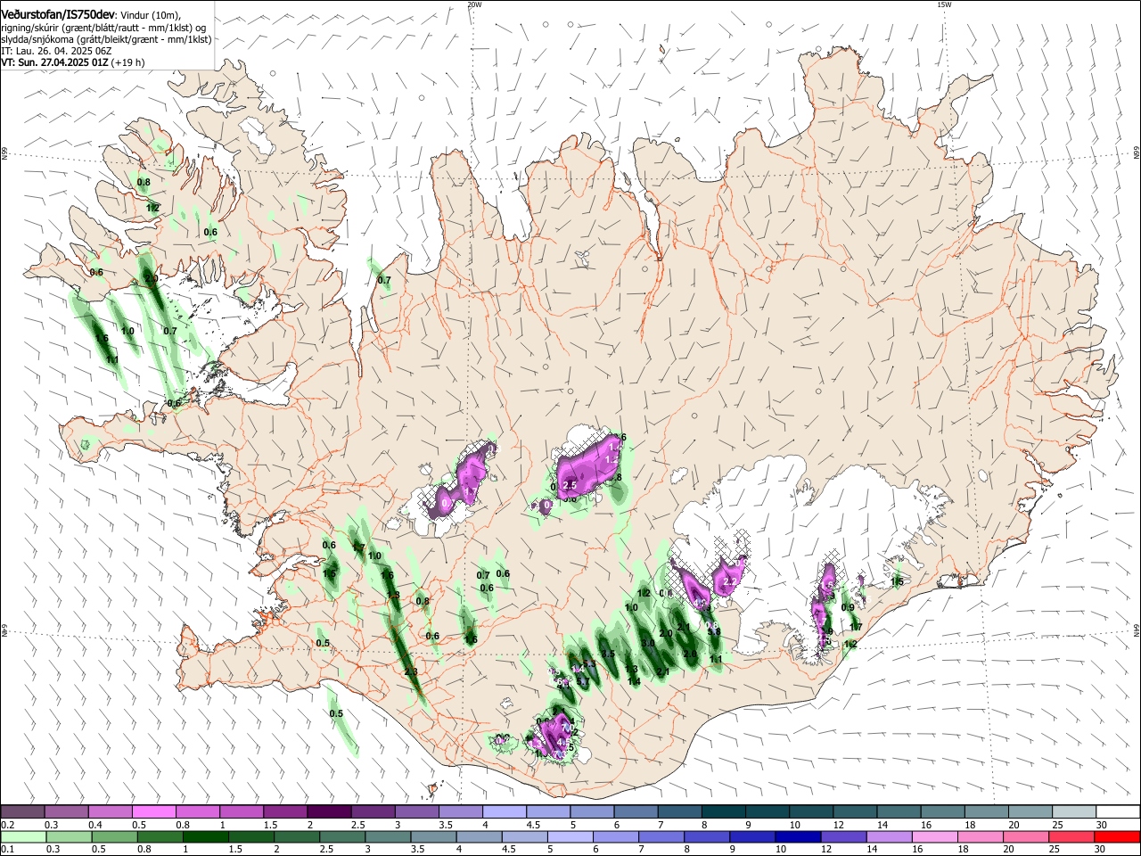The image size is (1141, 856).
Task: Click the 'slydda/snjókoma' legend description line
Action: (x=106, y=39)
